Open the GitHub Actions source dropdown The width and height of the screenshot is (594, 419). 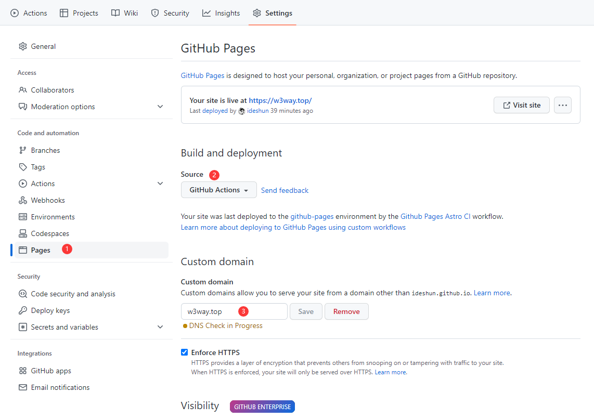[x=218, y=190]
